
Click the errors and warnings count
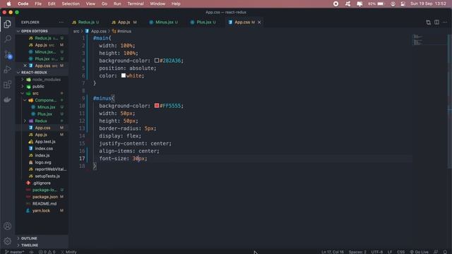point(47,252)
